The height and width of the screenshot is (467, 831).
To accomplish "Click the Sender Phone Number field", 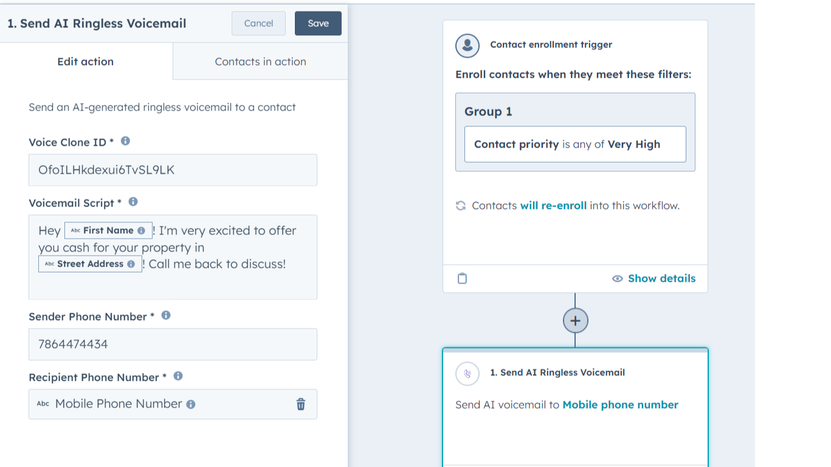I will click(x=173, y=344).
